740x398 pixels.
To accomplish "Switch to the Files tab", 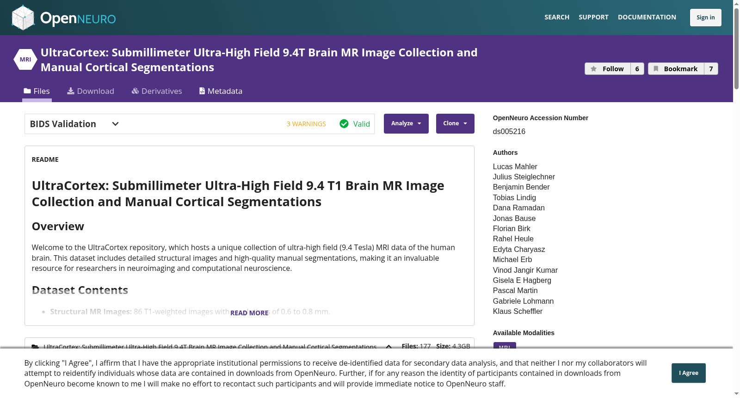I will tap(37, 91).
